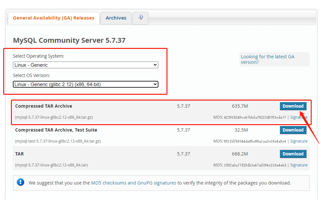Open Signature link for Test Suite archive

(299, 141)
